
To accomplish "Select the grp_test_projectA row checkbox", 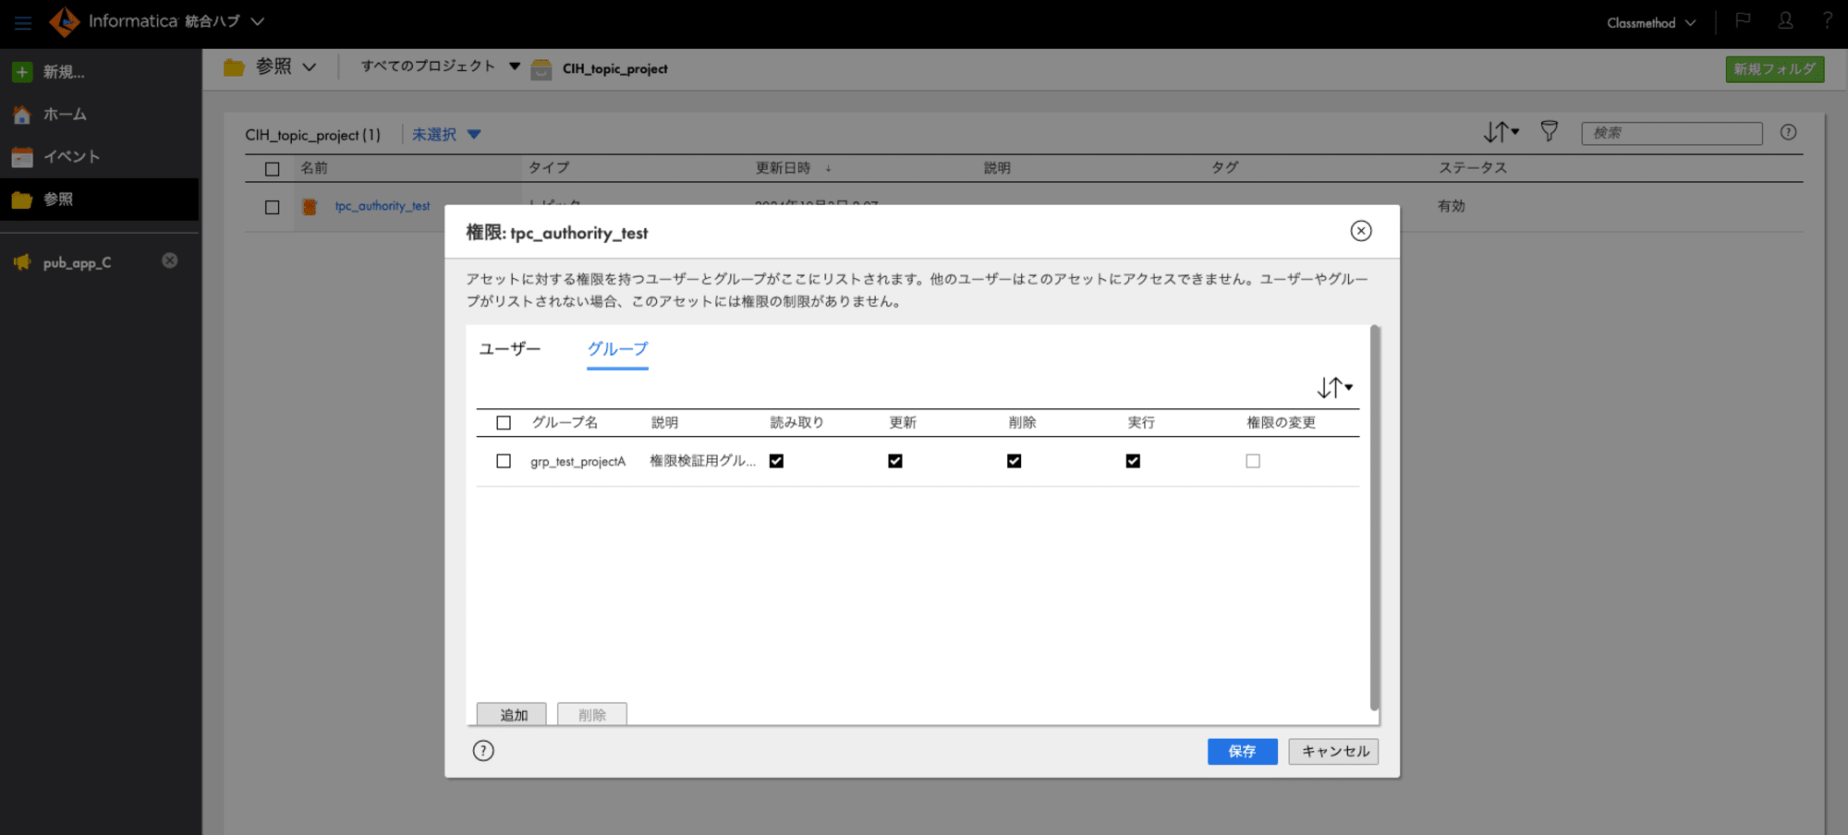I will tap(504, 461).
